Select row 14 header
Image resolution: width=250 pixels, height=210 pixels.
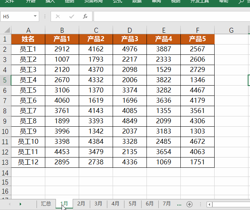click(x=5, y=173)
